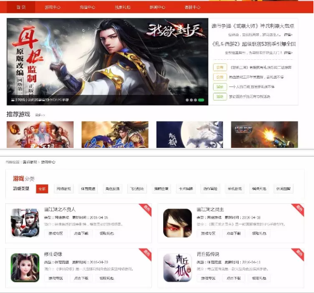This screenshot has width=314, height=293.
Task: Click 领取礼包 for 画江湖之灵主
Action: 259,233
